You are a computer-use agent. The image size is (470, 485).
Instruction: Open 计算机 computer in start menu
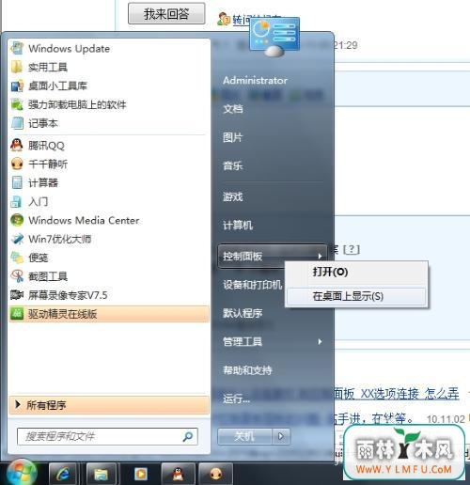(238, 225)
